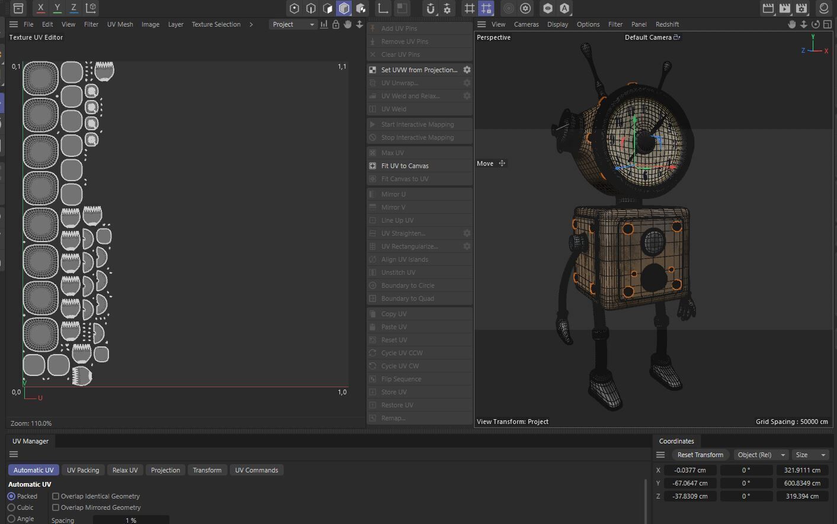Select the Automatic UV tab
Viewport: 837px width, 524px height.
click(x=33, y=470)
